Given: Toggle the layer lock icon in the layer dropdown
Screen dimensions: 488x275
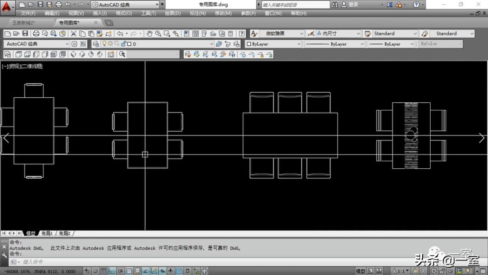Looking at the screenshot, I should 123,44.
